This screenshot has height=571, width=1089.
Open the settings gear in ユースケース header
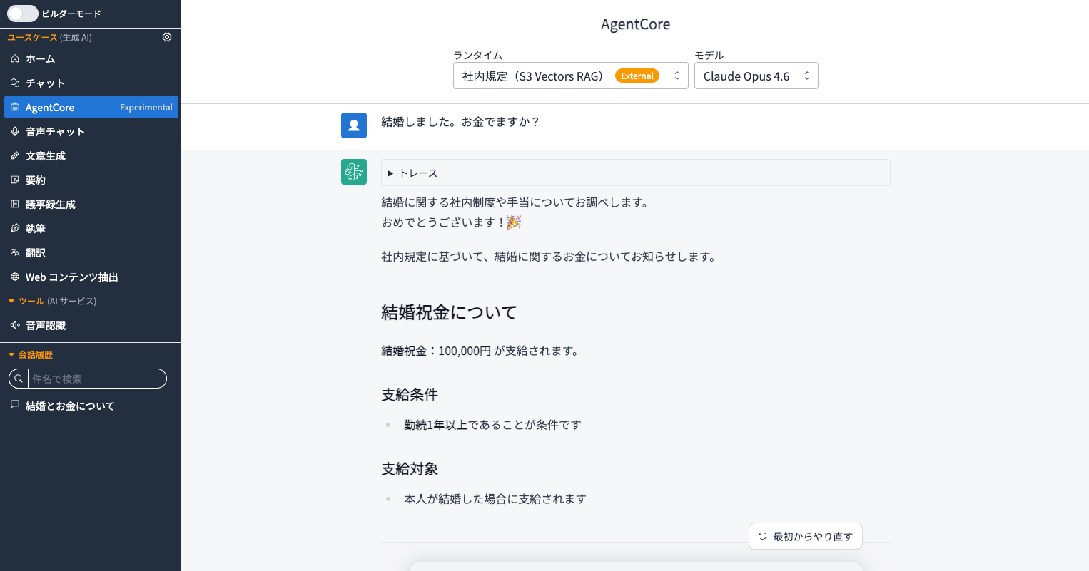pos(167,37)
